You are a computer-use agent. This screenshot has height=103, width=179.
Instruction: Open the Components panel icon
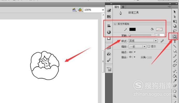(x=109, y=54)
